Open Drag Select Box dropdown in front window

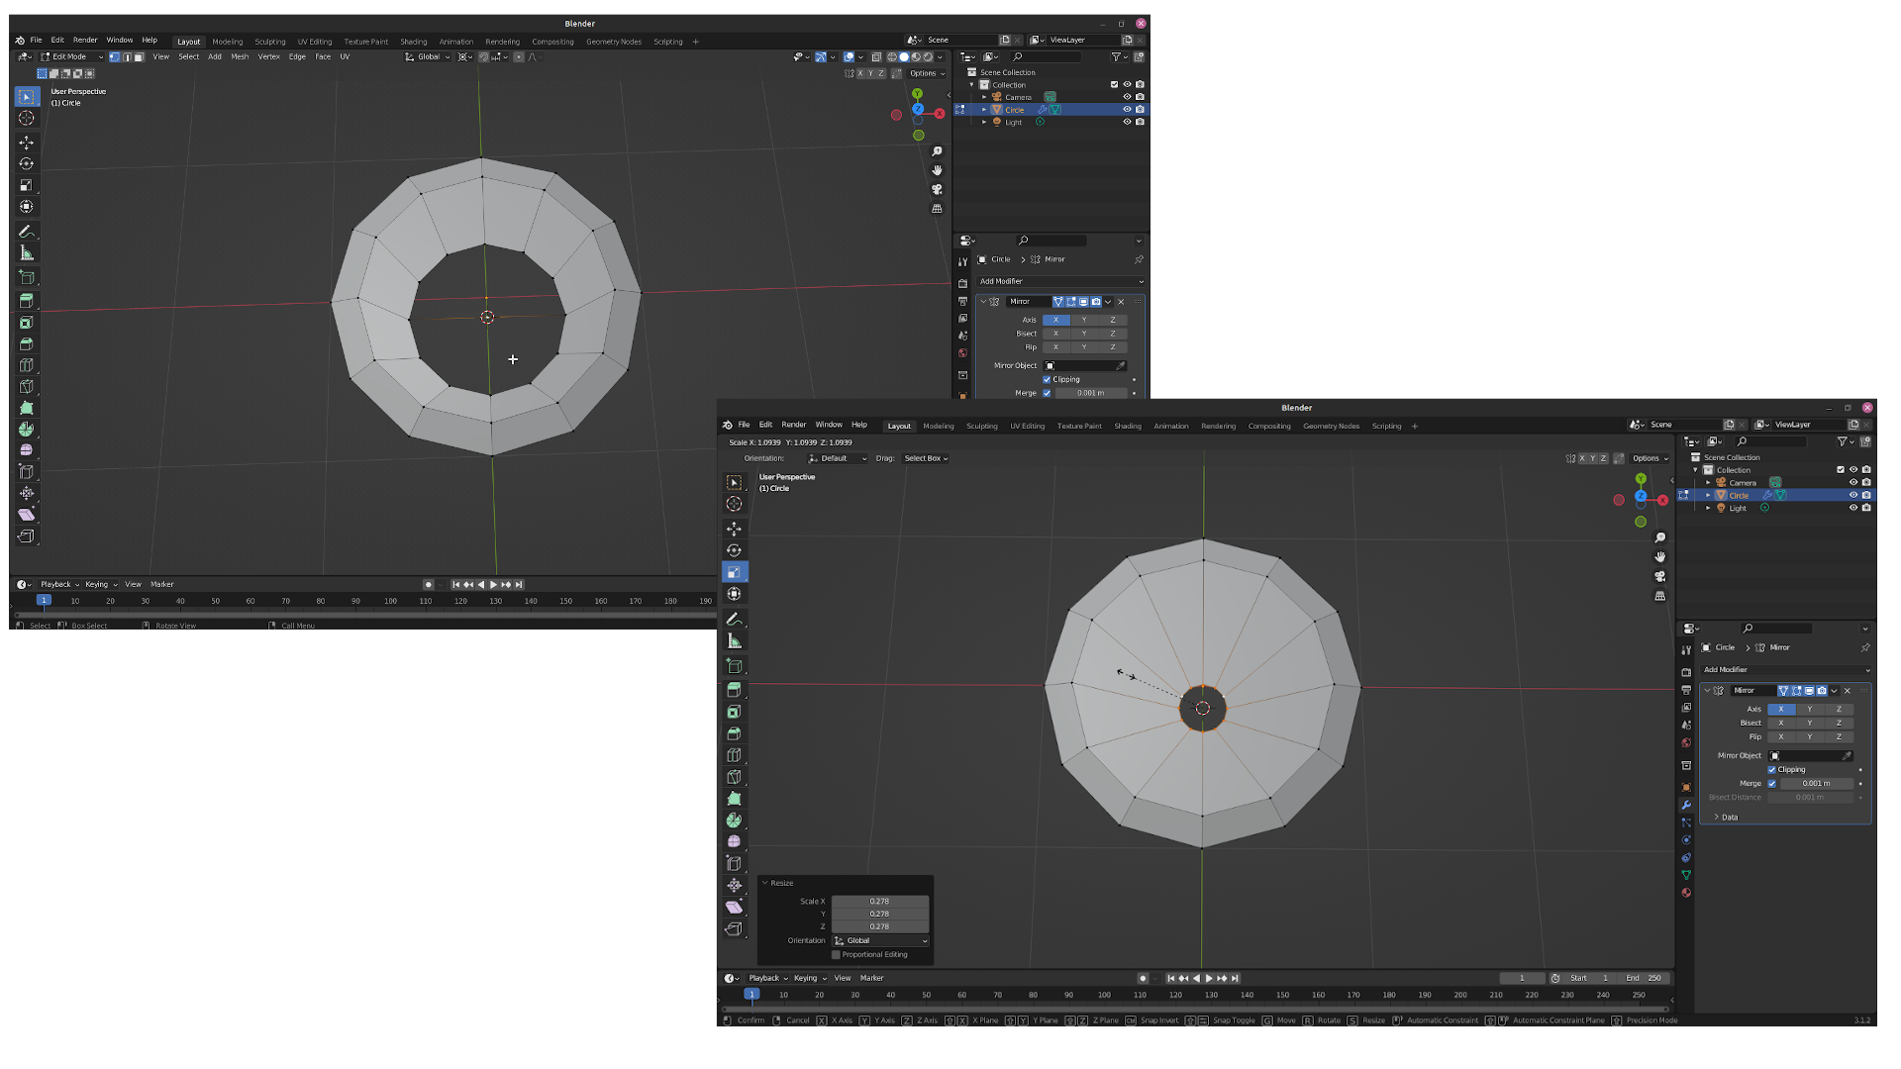(926, 458)
